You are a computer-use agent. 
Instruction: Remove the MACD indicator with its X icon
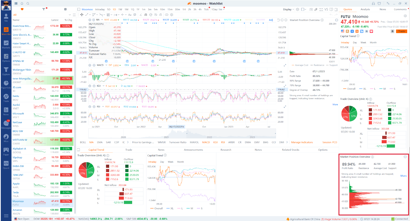tap(94, 65)
